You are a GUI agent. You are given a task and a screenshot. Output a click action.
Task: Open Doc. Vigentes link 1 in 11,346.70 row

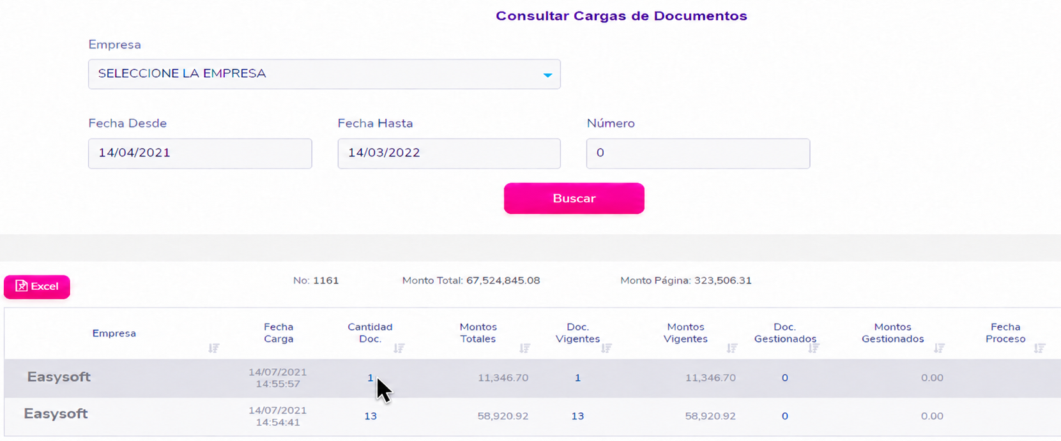tap(577, 378)
